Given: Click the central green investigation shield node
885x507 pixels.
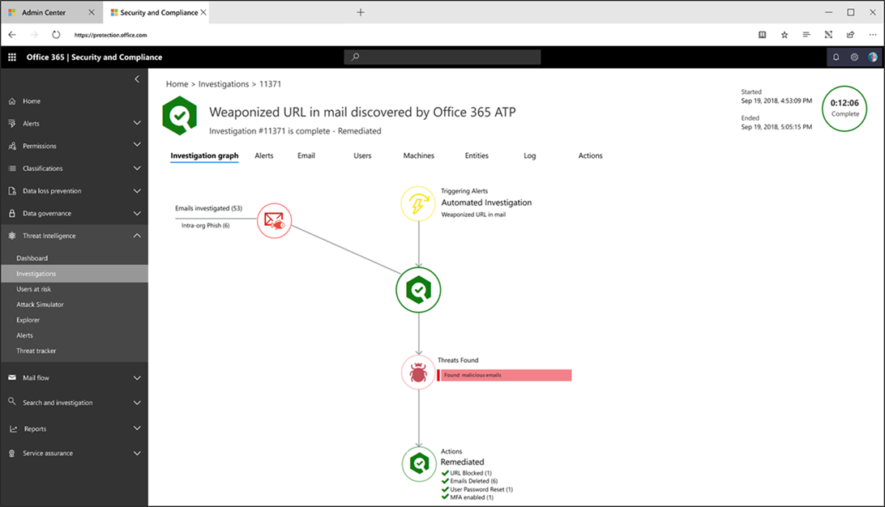Looking at the screenshot, I should (x=418, y=290).
